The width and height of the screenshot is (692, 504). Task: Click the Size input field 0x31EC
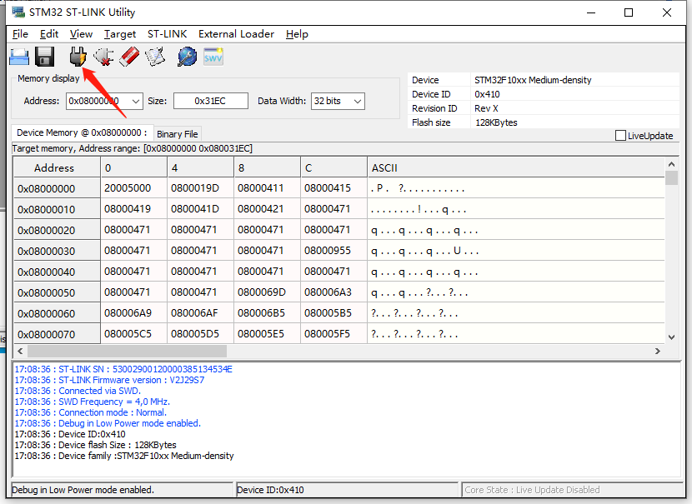click(210, 101)
